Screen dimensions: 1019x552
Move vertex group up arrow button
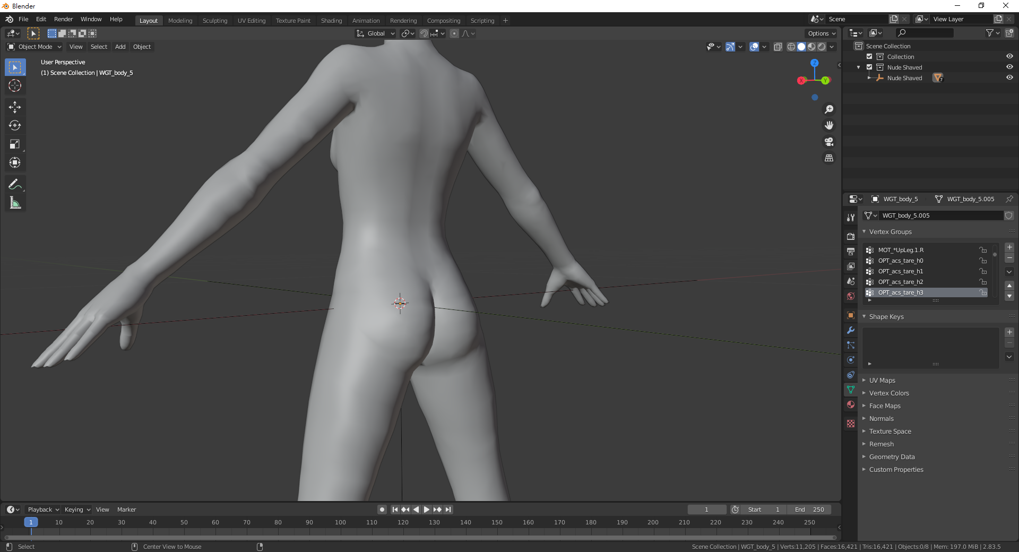(1009, 286)
